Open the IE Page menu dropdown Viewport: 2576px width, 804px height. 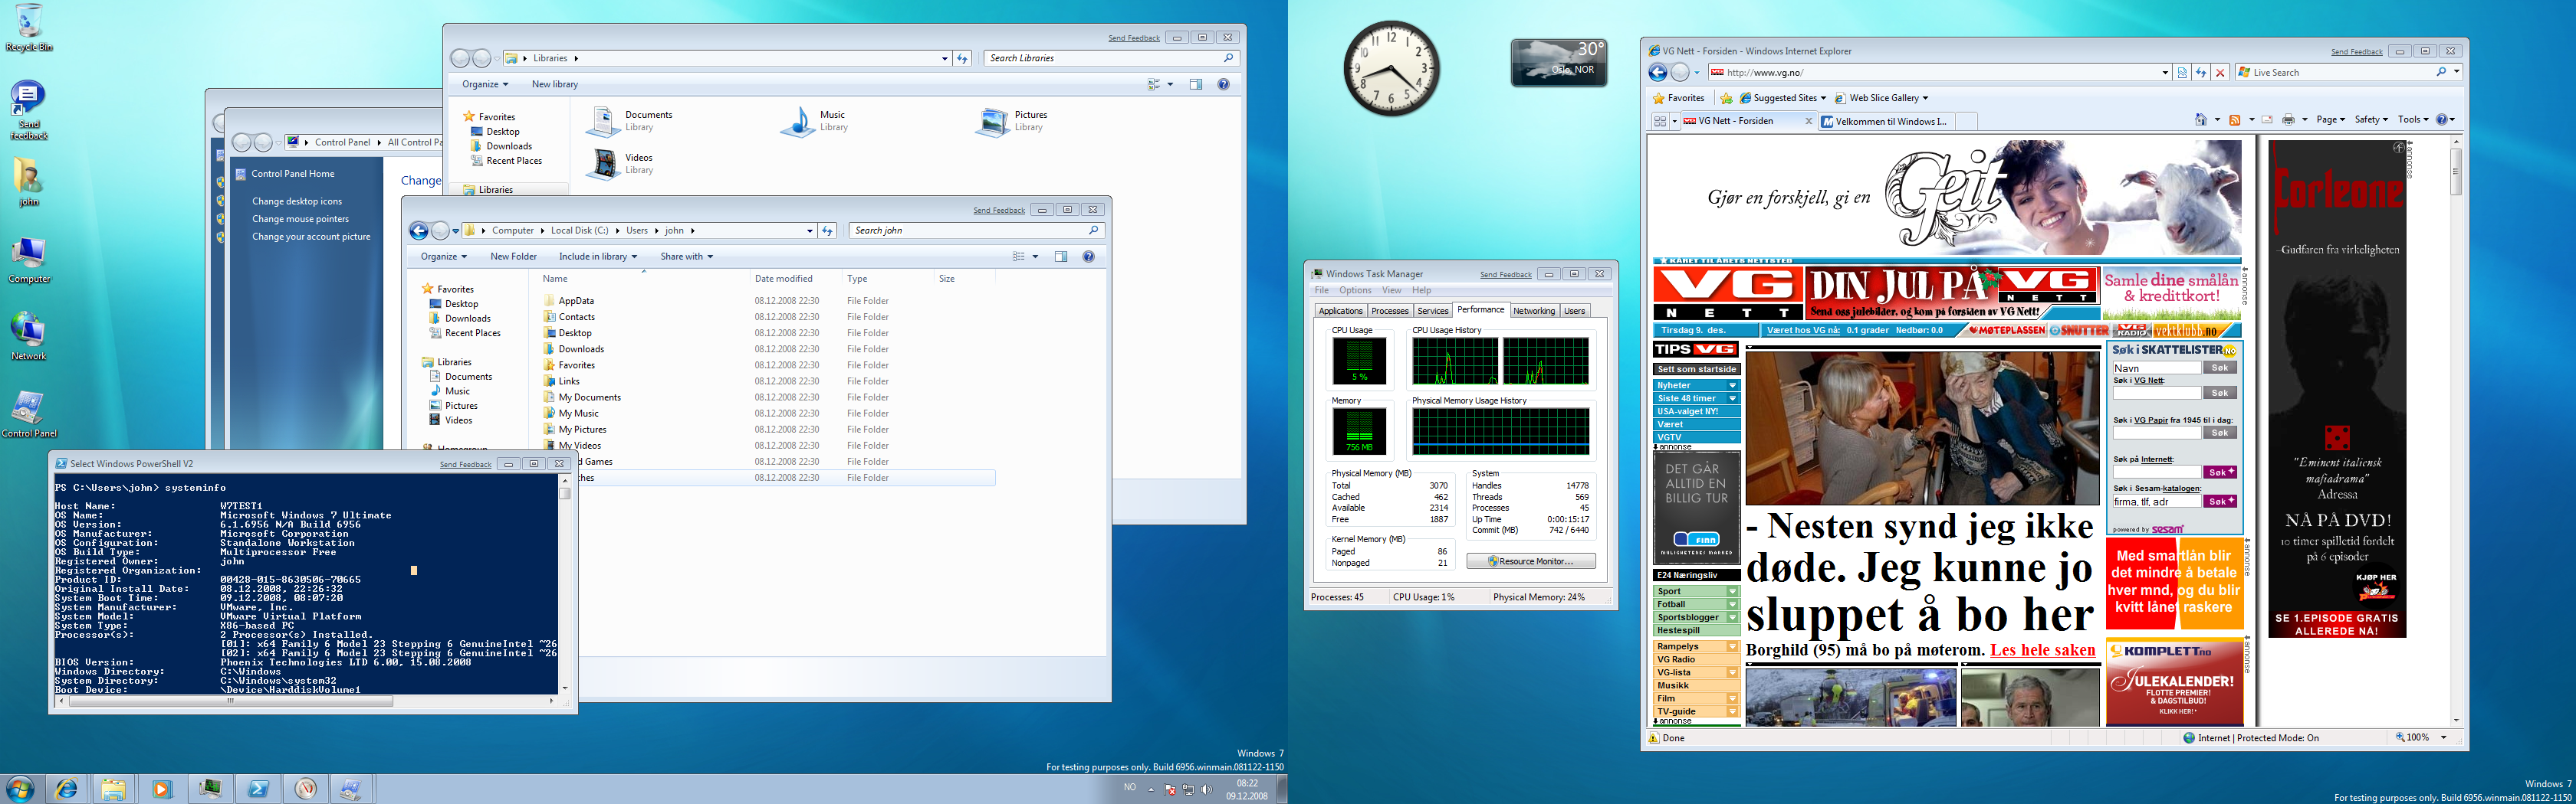[x=2331, y=120]
